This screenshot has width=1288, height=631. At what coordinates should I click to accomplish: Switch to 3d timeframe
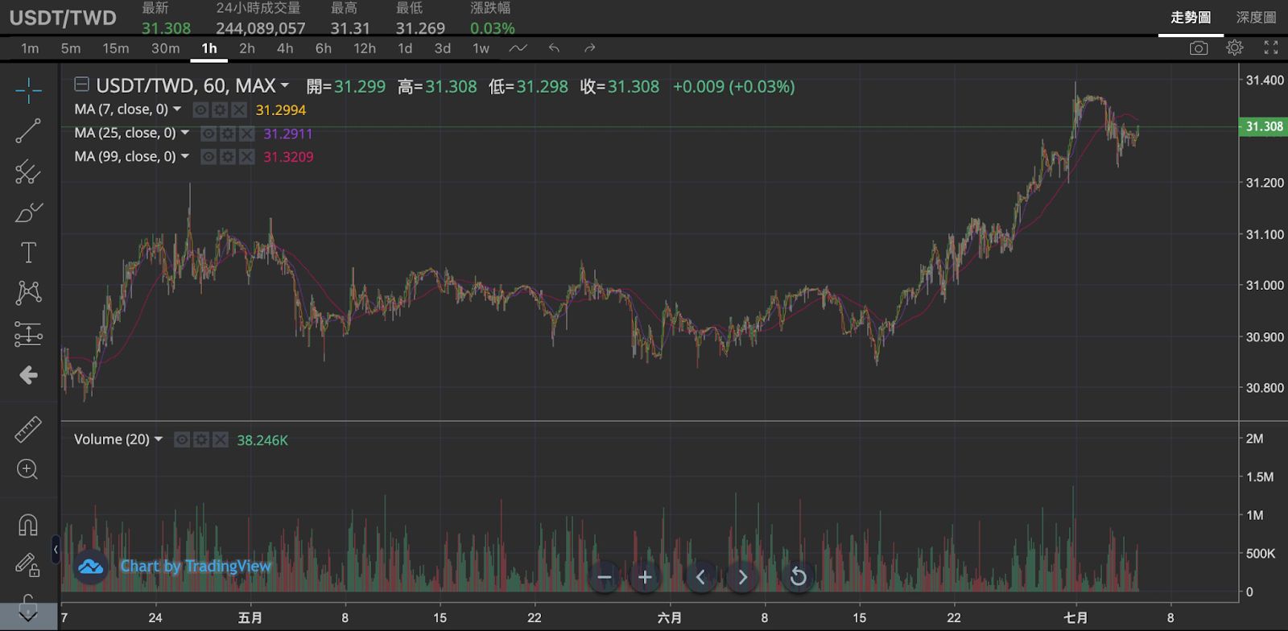coord(443,48)
